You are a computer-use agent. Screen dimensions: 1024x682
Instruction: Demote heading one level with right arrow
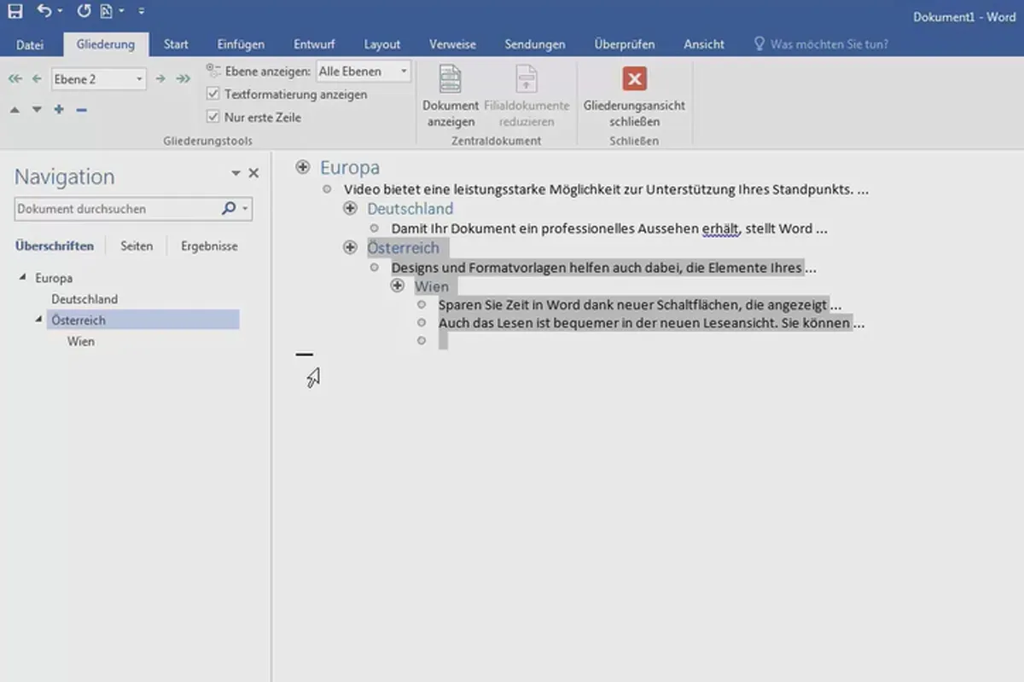pyautogui.click(x=160, y=79)
